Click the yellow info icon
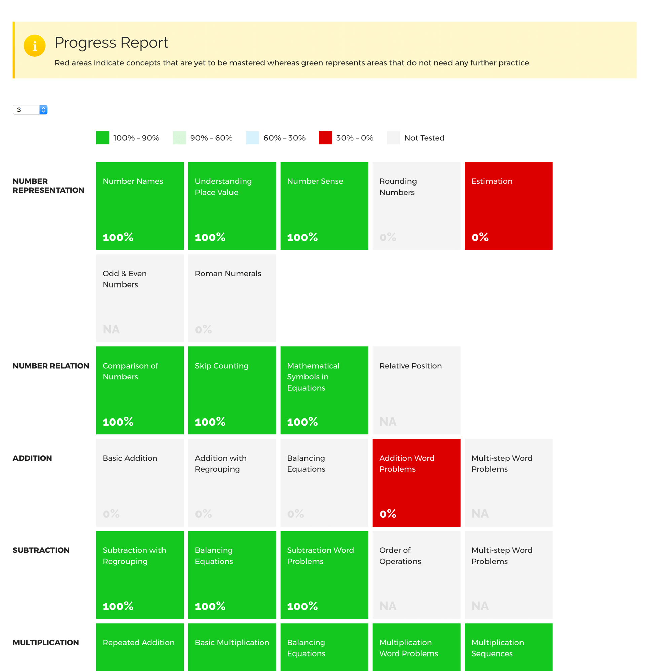 (35, 45)
